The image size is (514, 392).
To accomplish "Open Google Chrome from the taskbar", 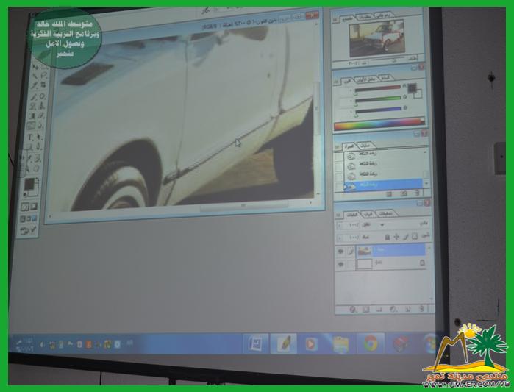I will click(x=370, y=343).
